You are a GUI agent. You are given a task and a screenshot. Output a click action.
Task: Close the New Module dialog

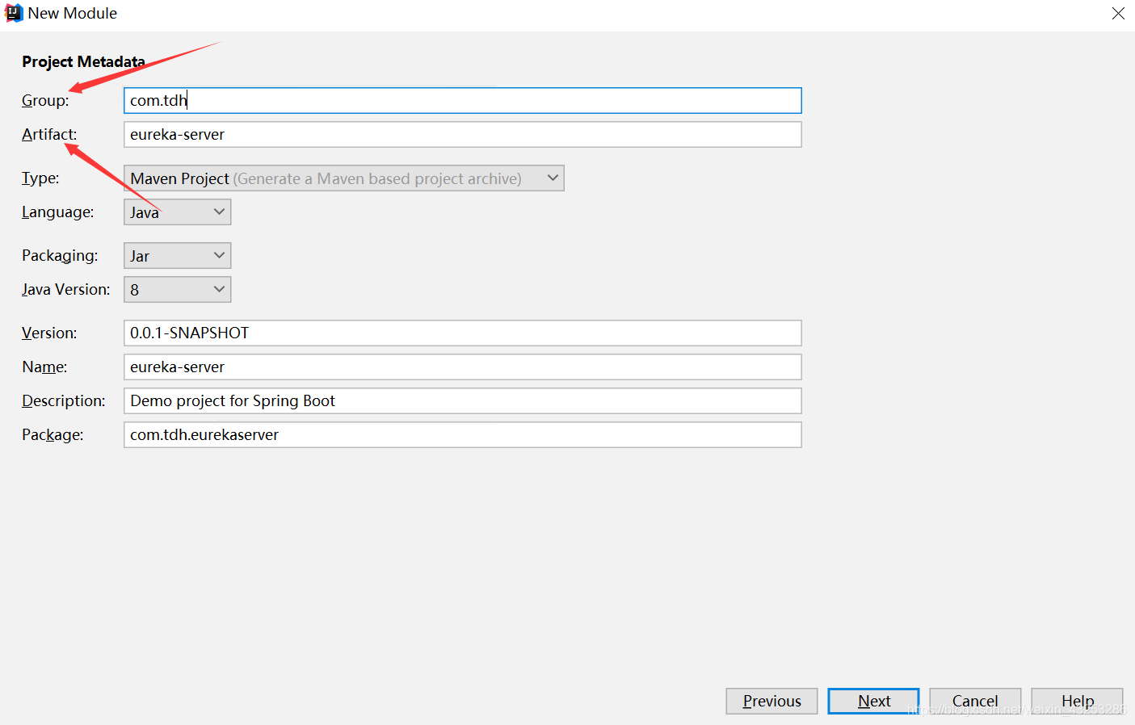[1118, 14]
